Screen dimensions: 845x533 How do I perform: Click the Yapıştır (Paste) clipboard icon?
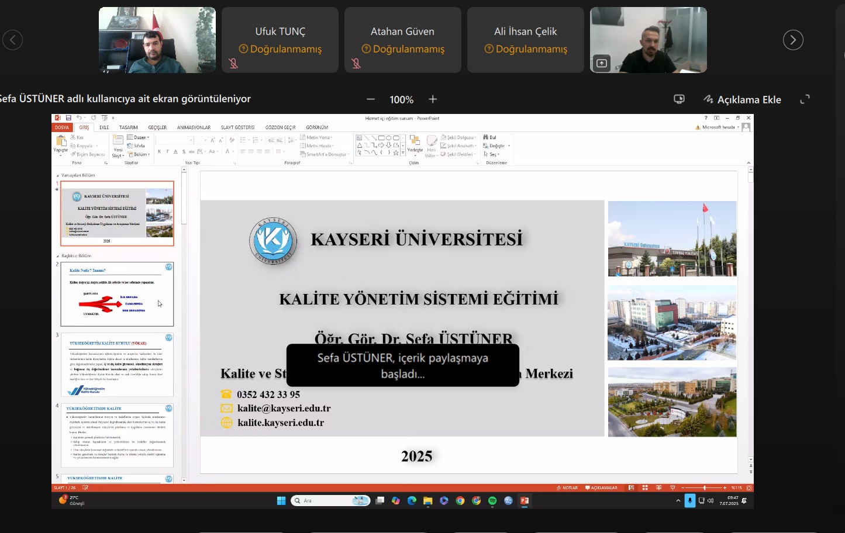point(61,141)
